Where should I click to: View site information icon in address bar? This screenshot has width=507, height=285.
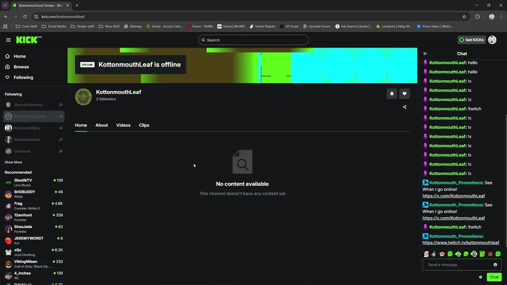[36, 17]
